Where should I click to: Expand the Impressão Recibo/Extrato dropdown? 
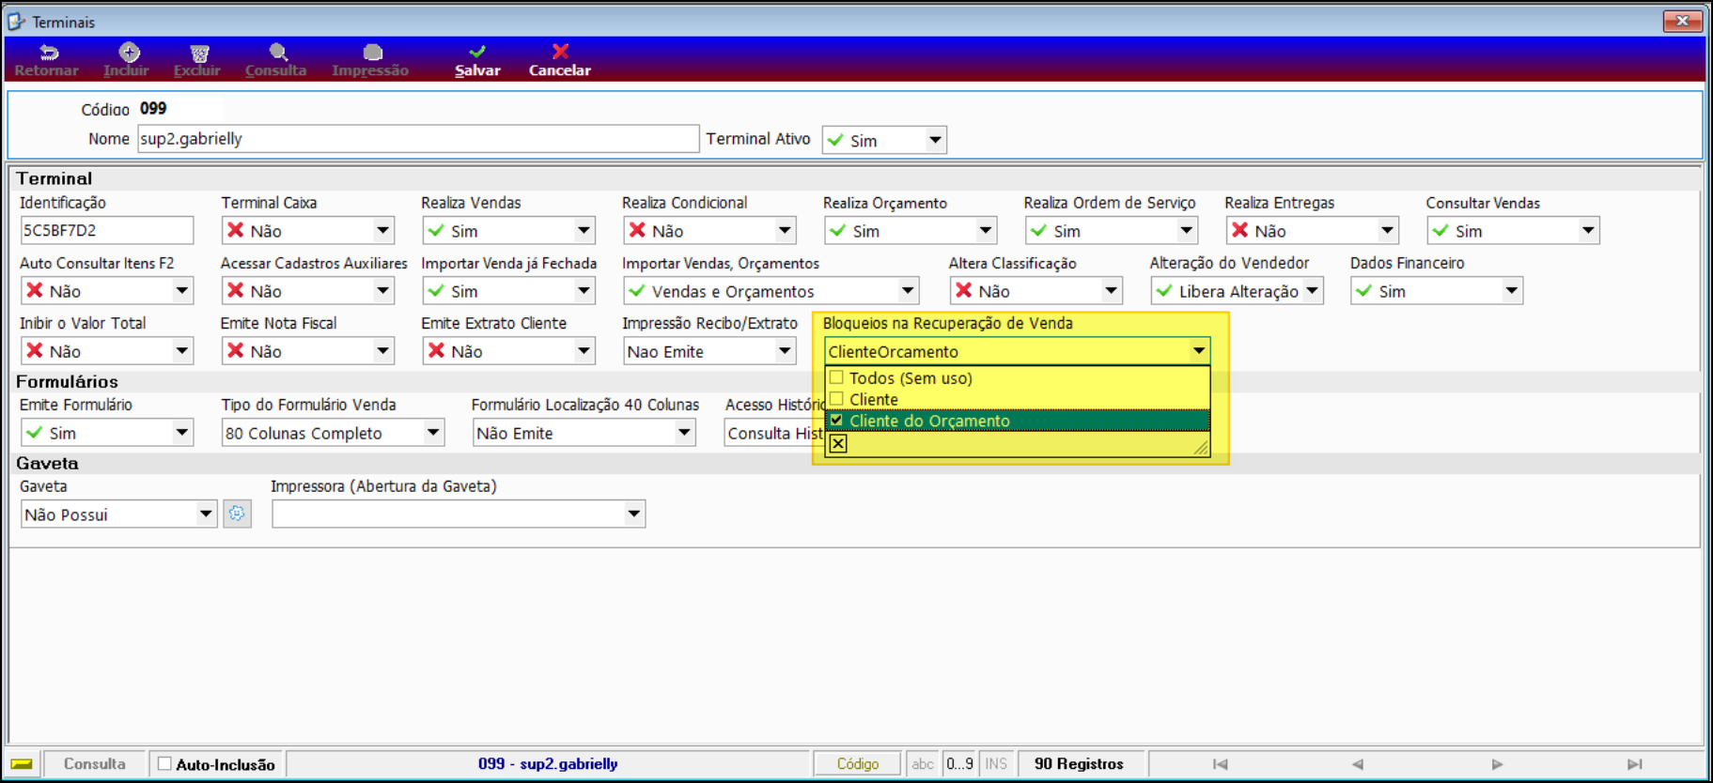tap(785, 350)
